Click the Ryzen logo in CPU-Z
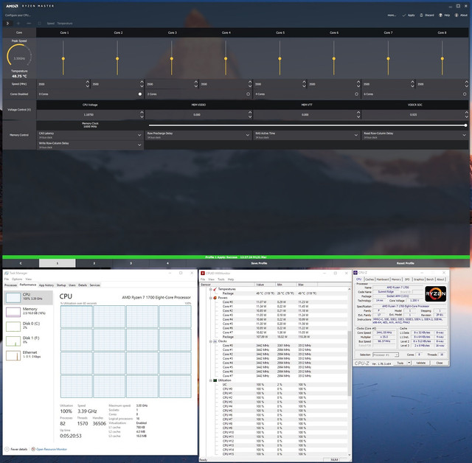 click(x=435, y=293)
